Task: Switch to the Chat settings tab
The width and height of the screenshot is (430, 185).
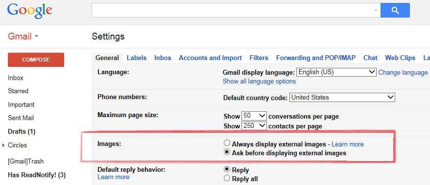Action: point(370,58)
